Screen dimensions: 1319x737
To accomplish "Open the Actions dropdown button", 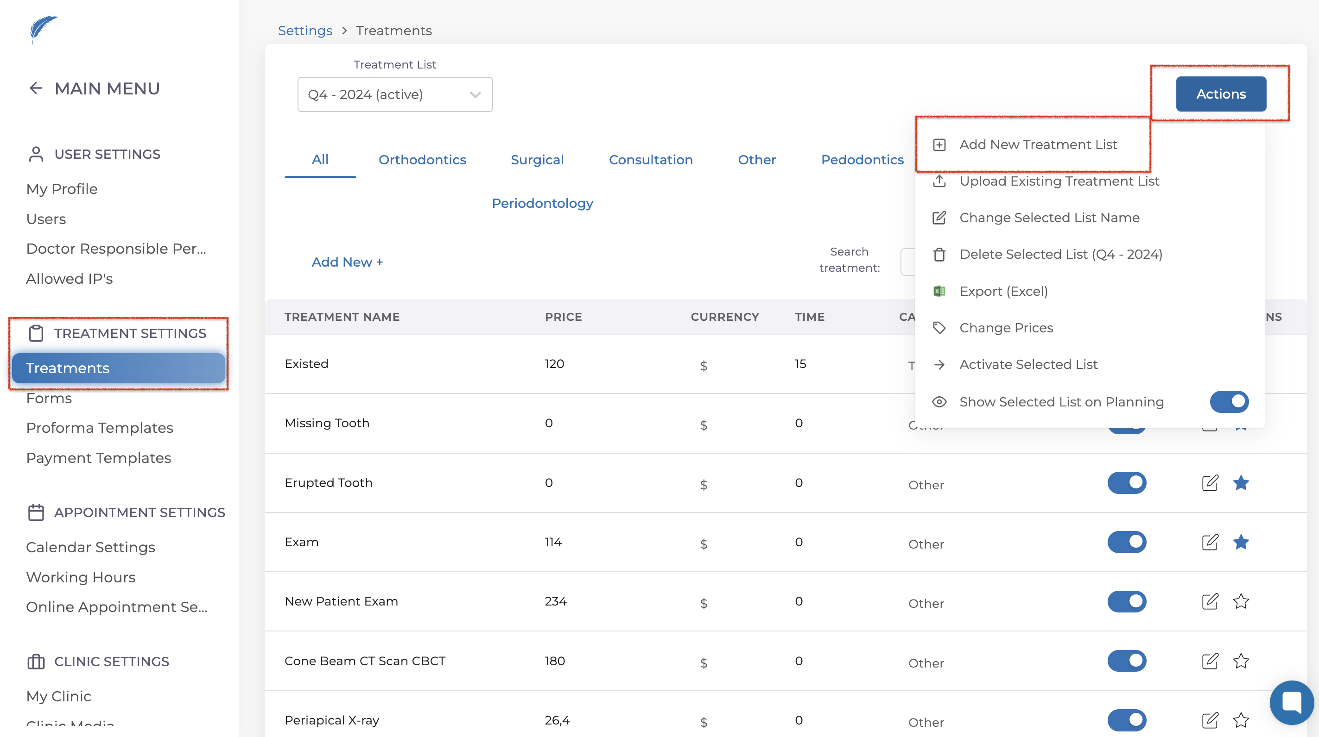I will click(x=1221, y=94).
